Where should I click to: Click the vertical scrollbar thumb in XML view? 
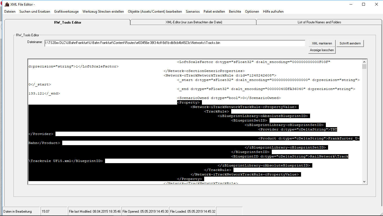coord(364,67)
